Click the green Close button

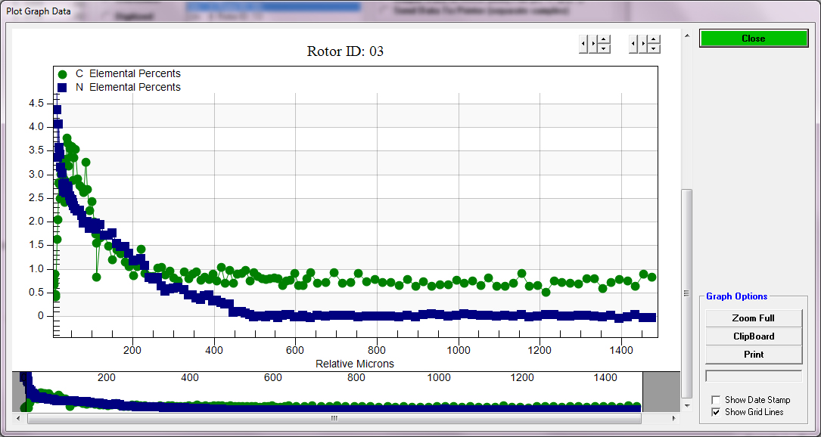pyautogui.click(x=753, y=39)
